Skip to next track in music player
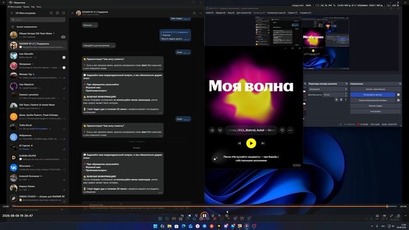The height and width of the screenshot is (230, 409). [263, 143]
